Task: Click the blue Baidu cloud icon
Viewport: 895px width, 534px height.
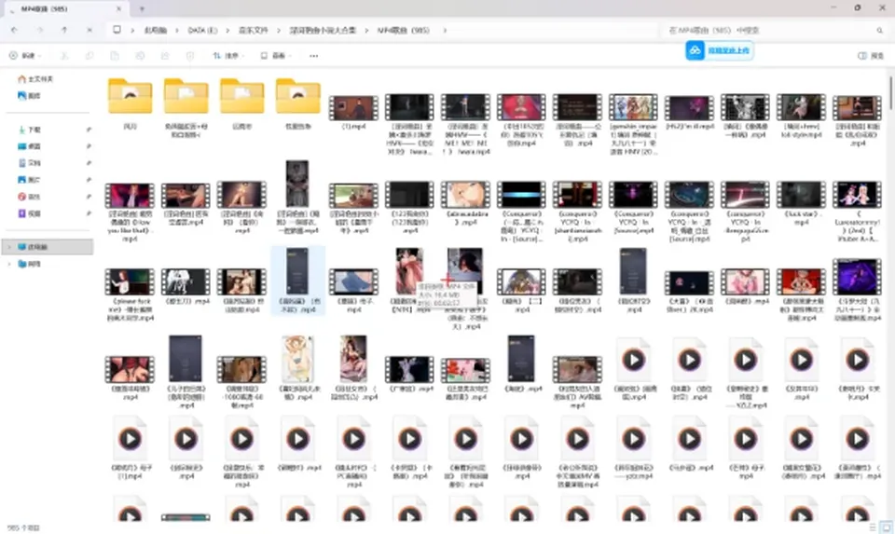Action: [x=695, y=50]
